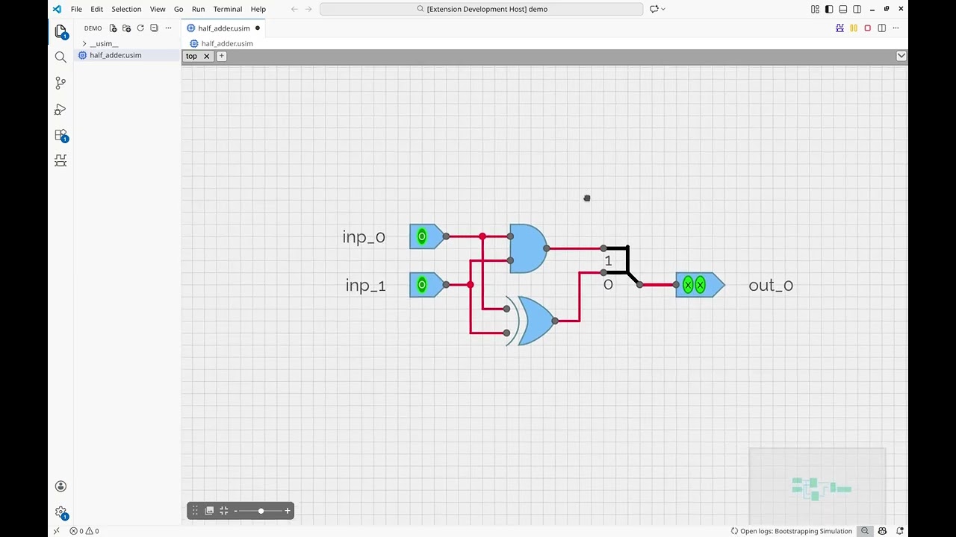Refresh the DEMO explorer
The width and height of the screenshot is (956, 537).
pos(140,28)
